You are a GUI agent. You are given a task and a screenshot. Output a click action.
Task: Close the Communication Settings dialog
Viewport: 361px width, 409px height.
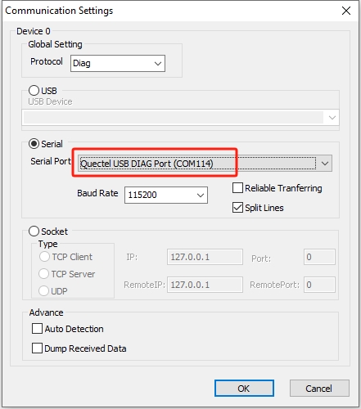[346, 11]
